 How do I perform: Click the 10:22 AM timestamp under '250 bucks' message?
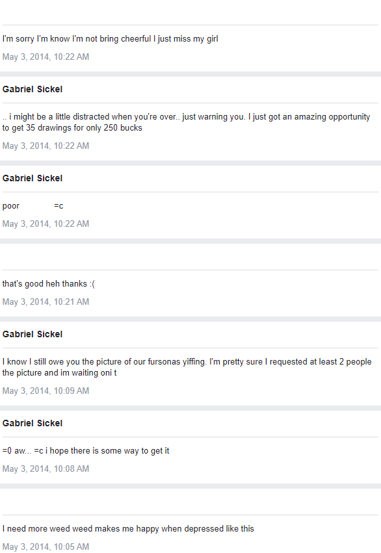(46, 146)
